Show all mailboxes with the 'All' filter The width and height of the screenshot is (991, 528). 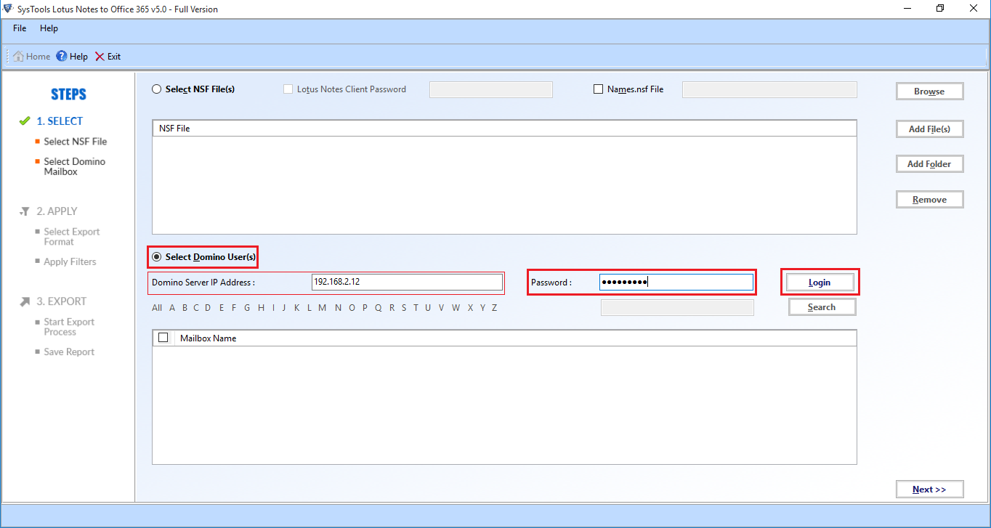coord(157,308)
